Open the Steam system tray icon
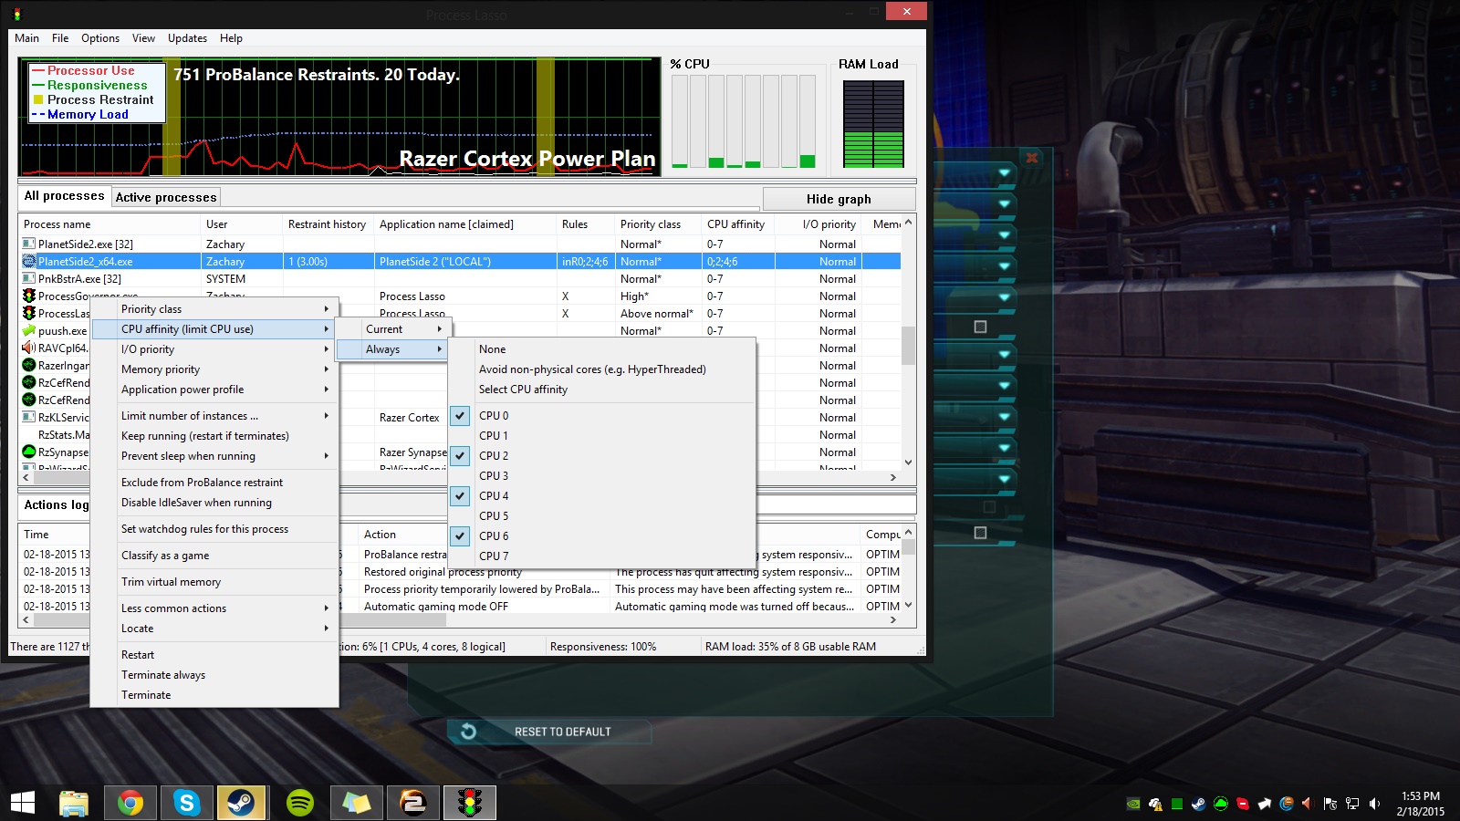 (1199, 804)
